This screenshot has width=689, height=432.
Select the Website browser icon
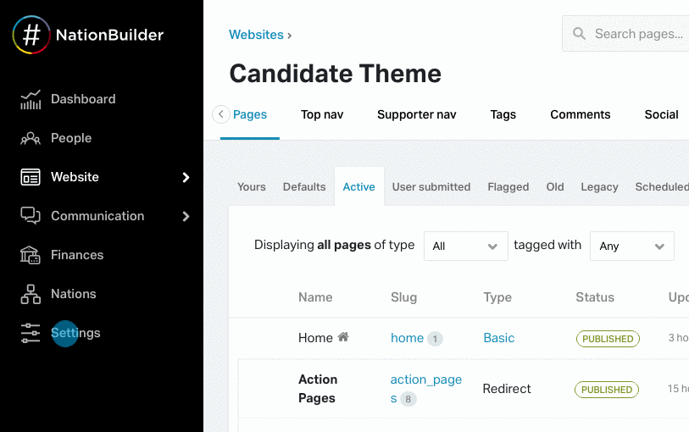tap(31, 177)
